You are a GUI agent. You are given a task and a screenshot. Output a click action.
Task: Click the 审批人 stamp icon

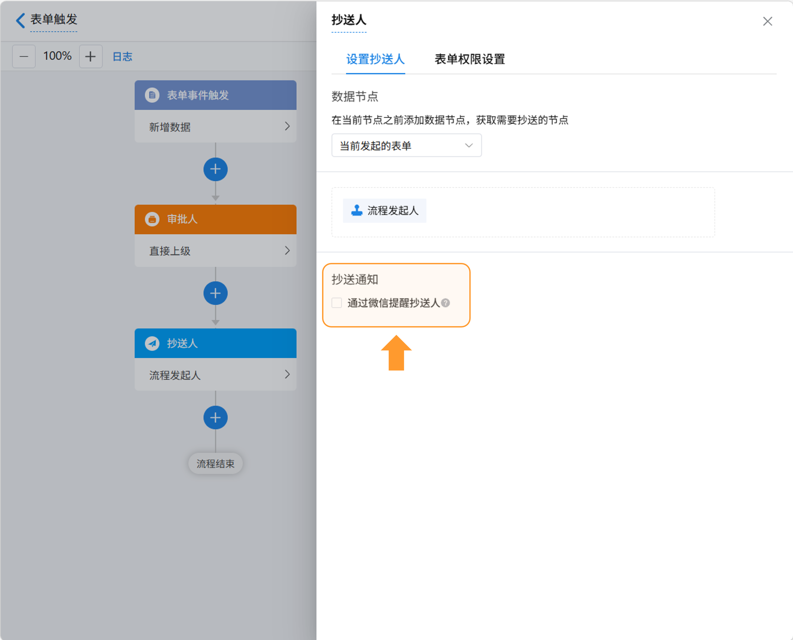pyautogui.click(x=152, y=219)
